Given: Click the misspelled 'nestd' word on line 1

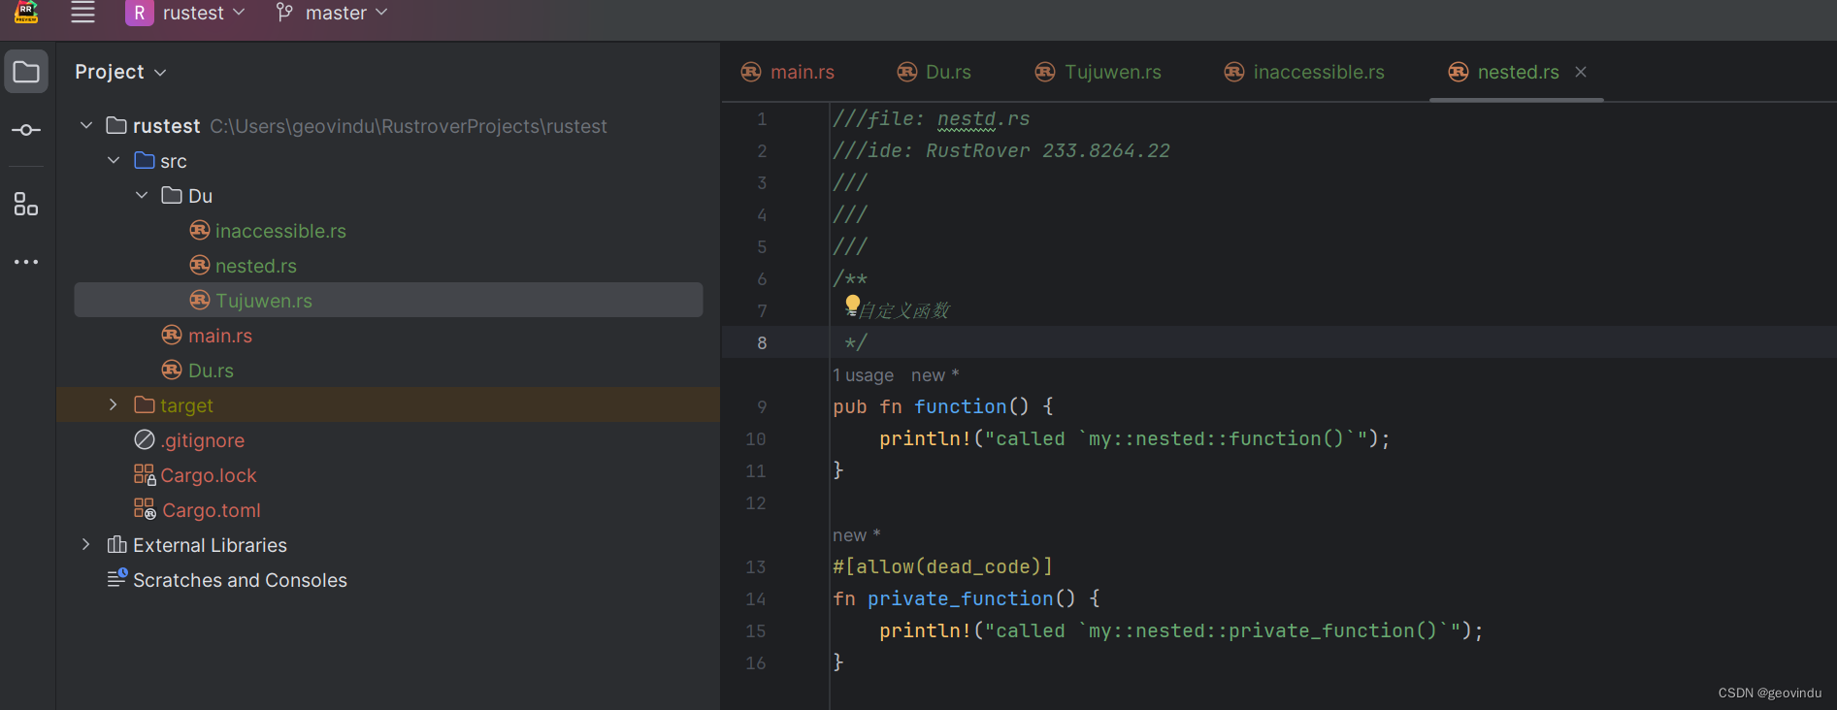Looking at the screenshot, I should coord(967,118).
